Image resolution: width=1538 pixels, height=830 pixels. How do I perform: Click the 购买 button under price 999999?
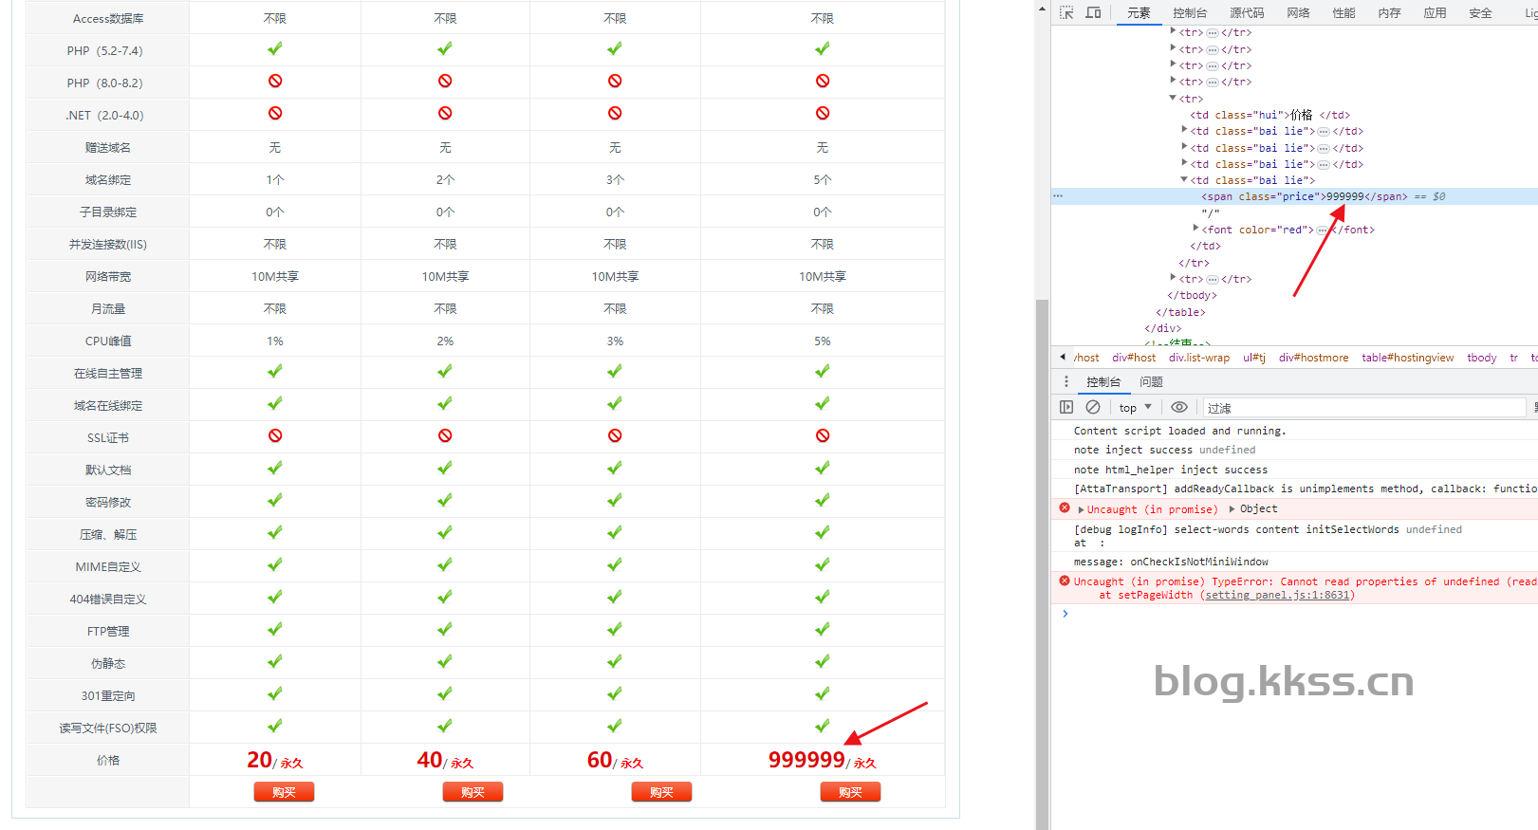point(850,792)
